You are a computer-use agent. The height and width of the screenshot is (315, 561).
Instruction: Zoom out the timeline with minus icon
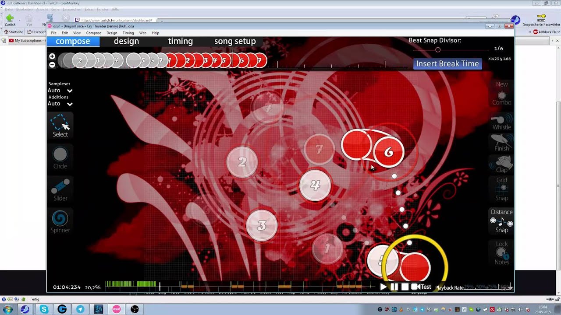coord(52,65)
